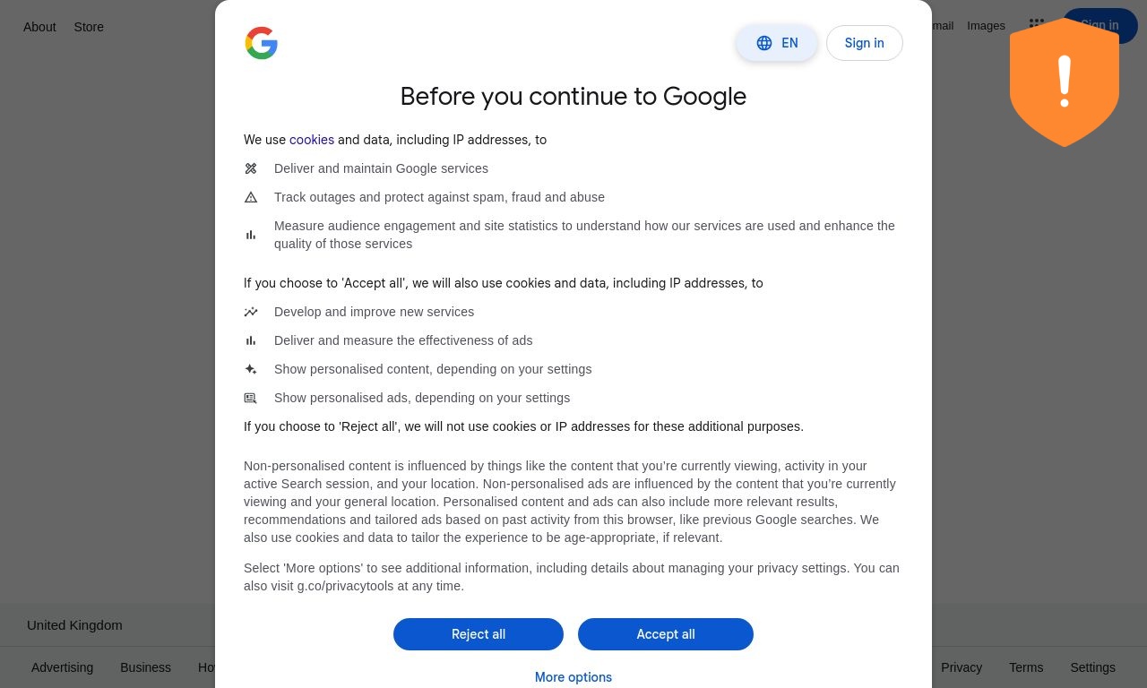The height and width of the screenshot is (688, 1147).
Task: Click the Google logo in the dialog
Action: tap(262, 43)
